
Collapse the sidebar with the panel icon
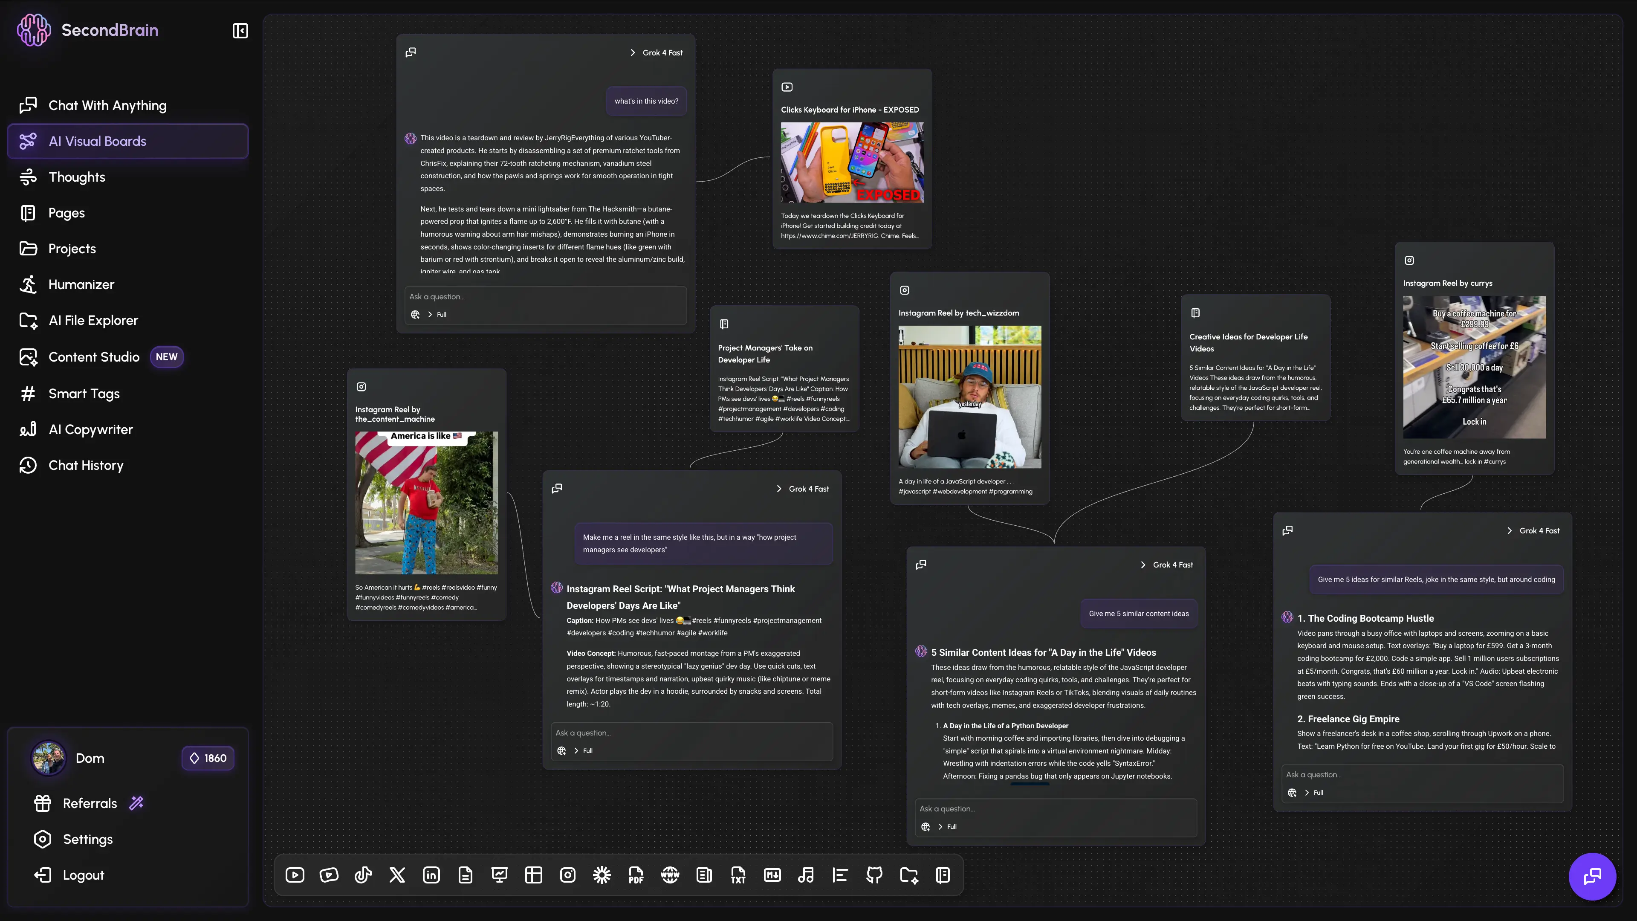point(240,30)
